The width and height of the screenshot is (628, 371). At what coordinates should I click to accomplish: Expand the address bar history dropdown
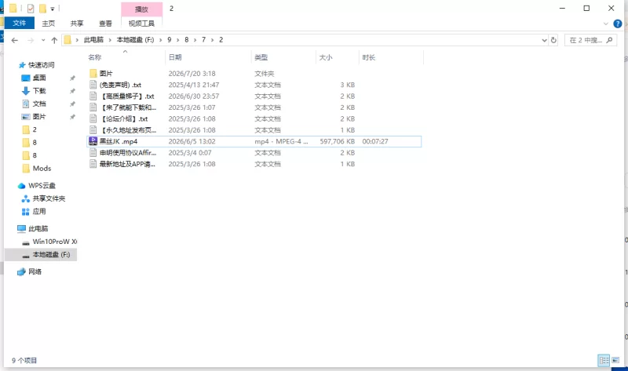pyautogui.click(x=544, y=40)
